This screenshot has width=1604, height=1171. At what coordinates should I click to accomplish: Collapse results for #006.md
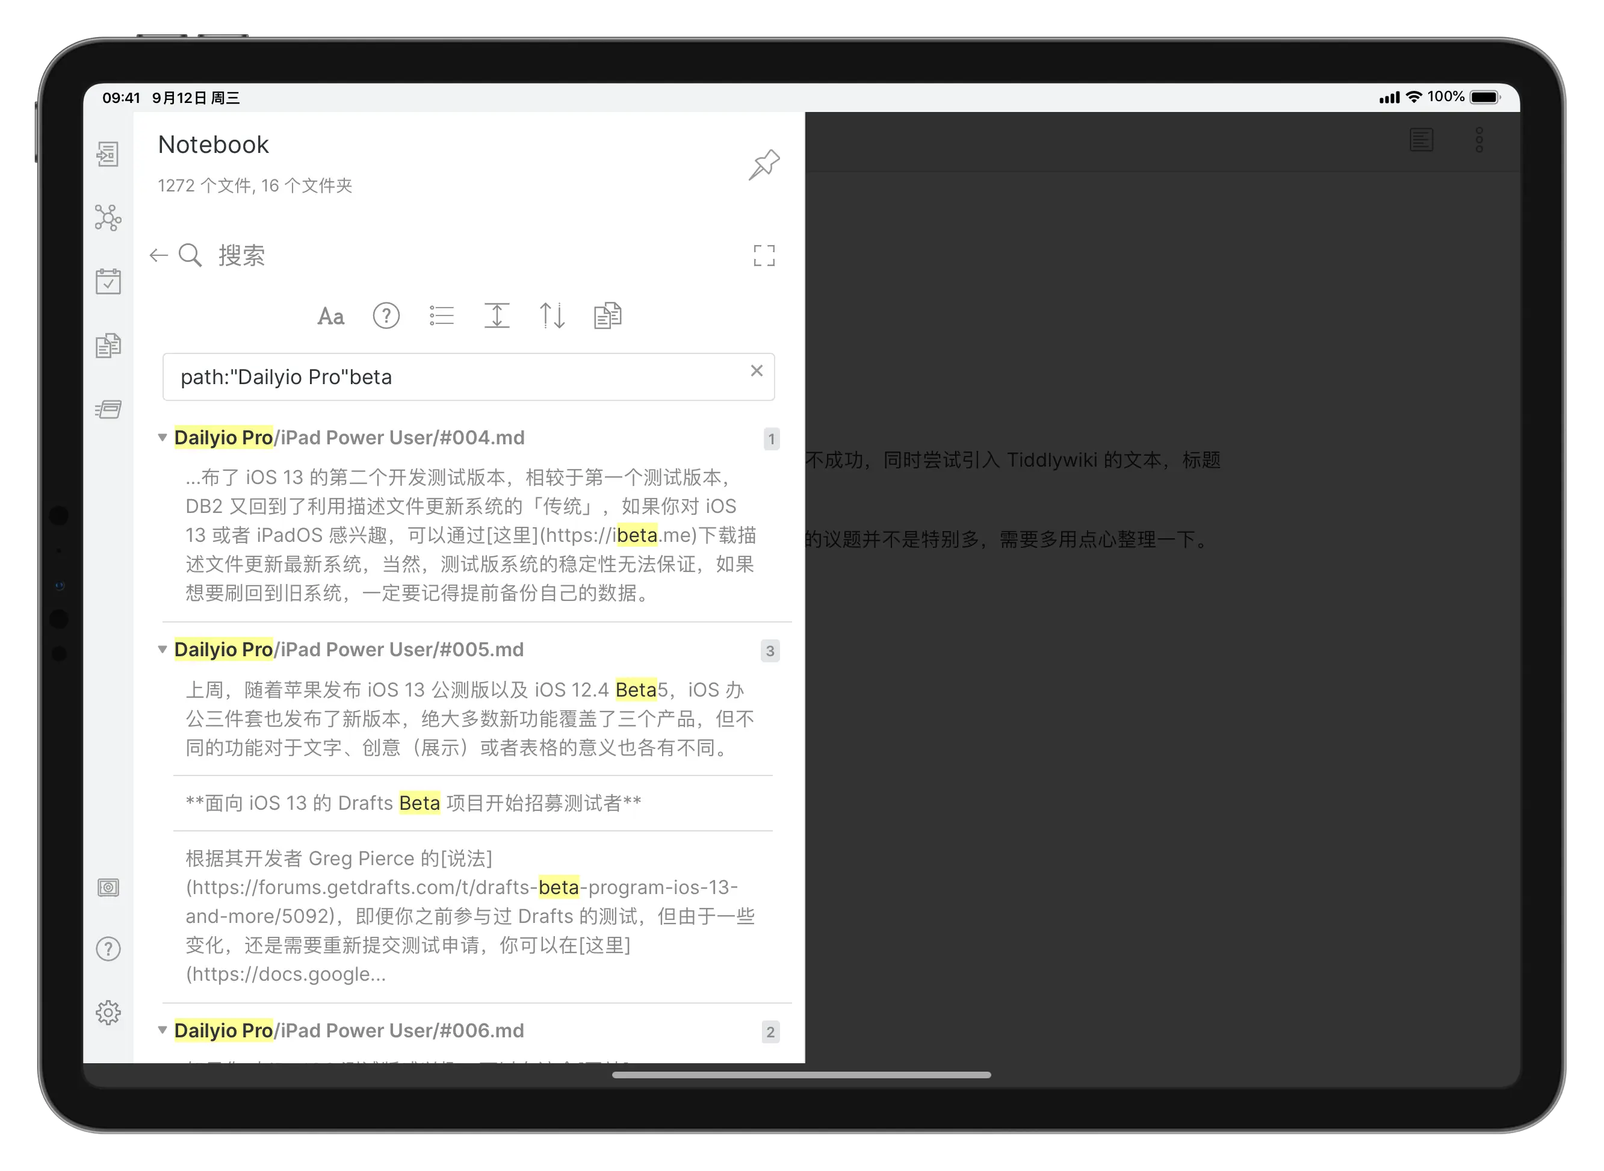(x=163, y=1030)
